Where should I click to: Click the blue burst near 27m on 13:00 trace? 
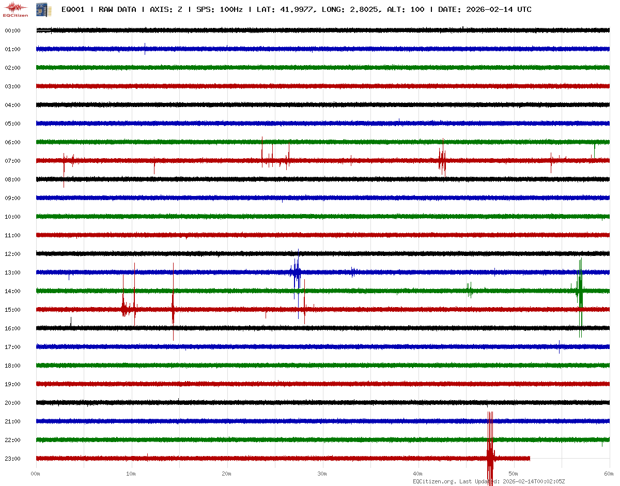click(296, 272)
